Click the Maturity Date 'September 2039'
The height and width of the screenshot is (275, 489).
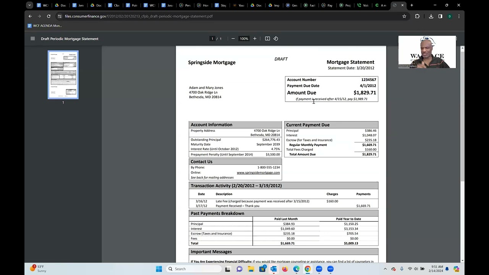tap(268, 144)
